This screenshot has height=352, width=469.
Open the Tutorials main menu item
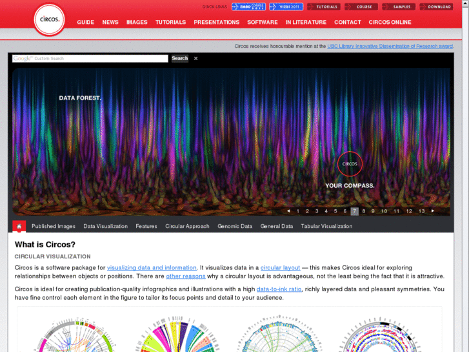[x=170, y=22]
